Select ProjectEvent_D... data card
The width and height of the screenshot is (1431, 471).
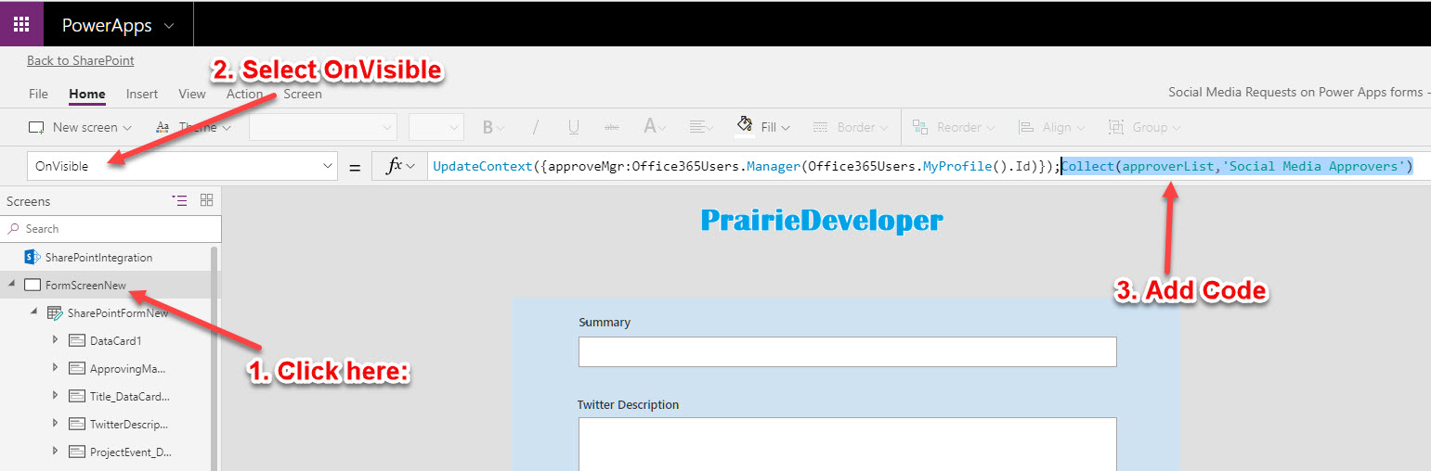click(131, 452)
